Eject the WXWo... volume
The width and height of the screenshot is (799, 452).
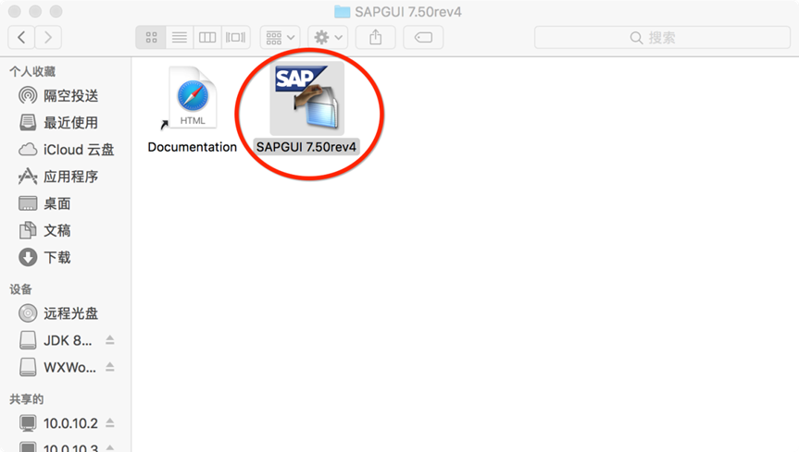109,367
